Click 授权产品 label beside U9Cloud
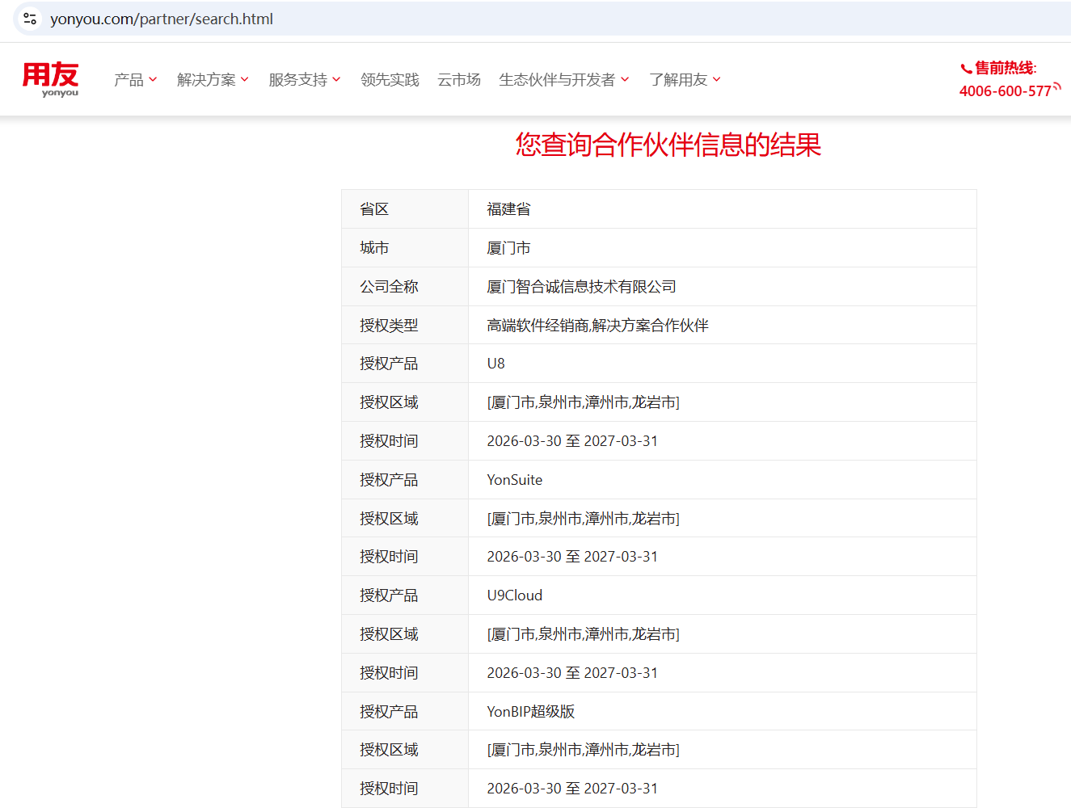Image resolution: width=1071 pixels, height=808 pixels. coord(389,595)
